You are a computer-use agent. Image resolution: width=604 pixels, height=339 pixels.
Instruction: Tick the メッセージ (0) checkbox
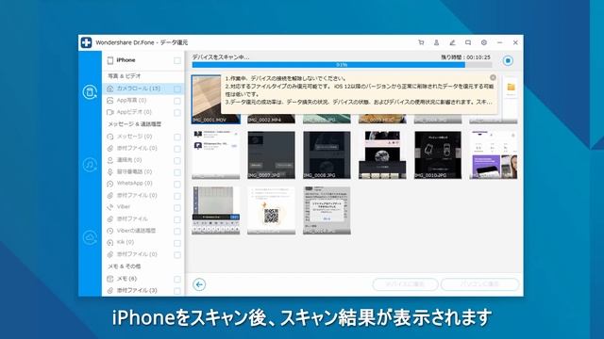[x=177, y=137]
